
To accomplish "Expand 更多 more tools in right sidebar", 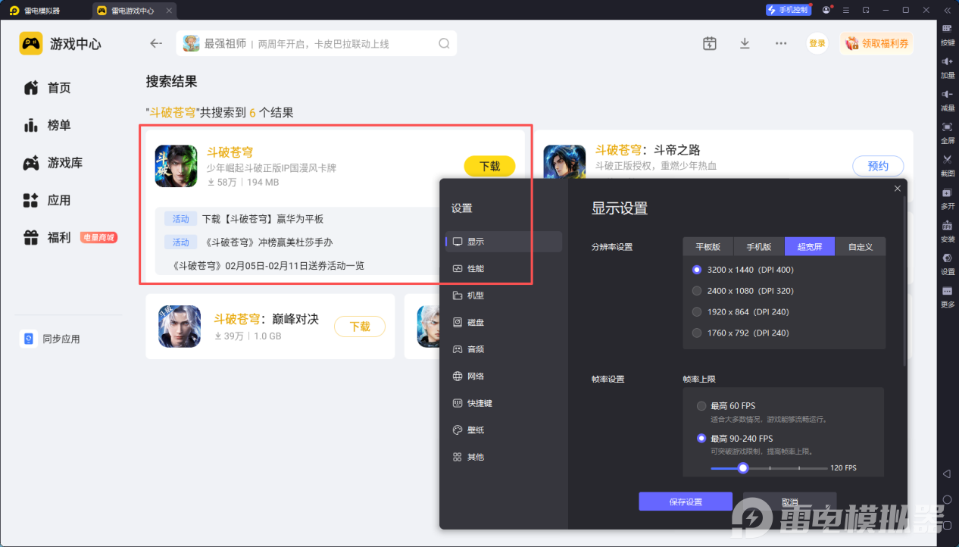I will [x=947, y=295].
